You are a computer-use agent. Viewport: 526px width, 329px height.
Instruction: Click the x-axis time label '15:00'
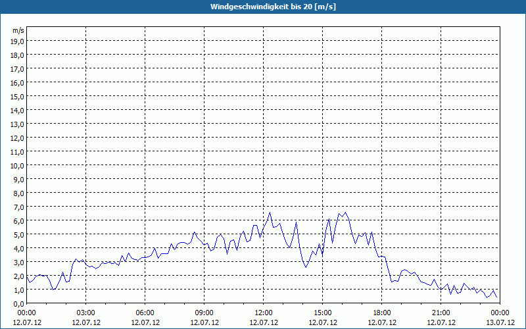[x=323, y=313]
